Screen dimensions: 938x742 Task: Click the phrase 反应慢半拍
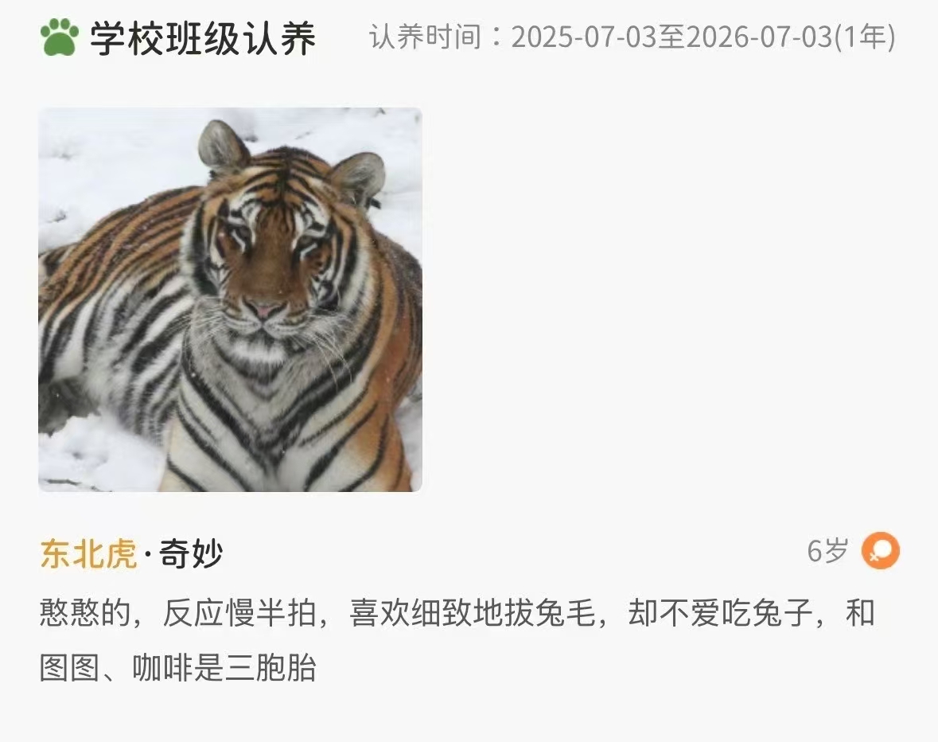240,613
